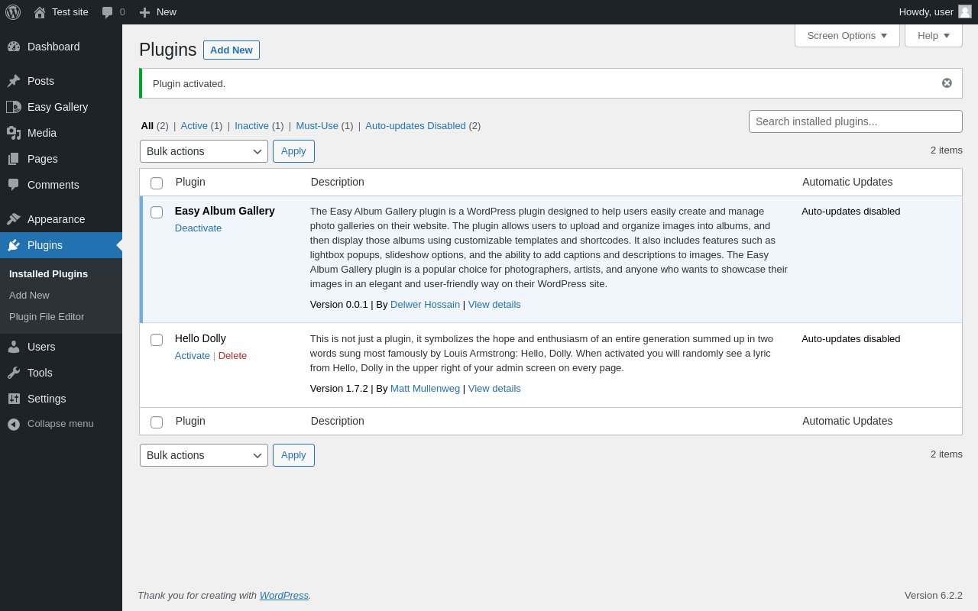Activate the Hello Dolly plugin
This screenshot has height=611, width=978.
(193, 356)
